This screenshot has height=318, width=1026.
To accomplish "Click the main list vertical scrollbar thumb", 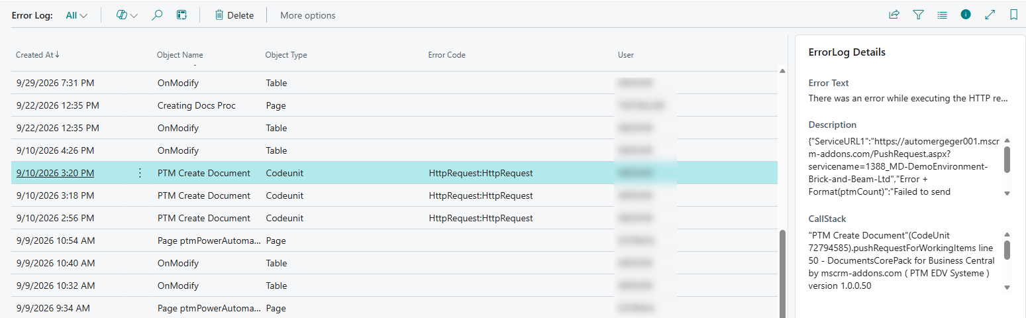I will tap(782, 274).
